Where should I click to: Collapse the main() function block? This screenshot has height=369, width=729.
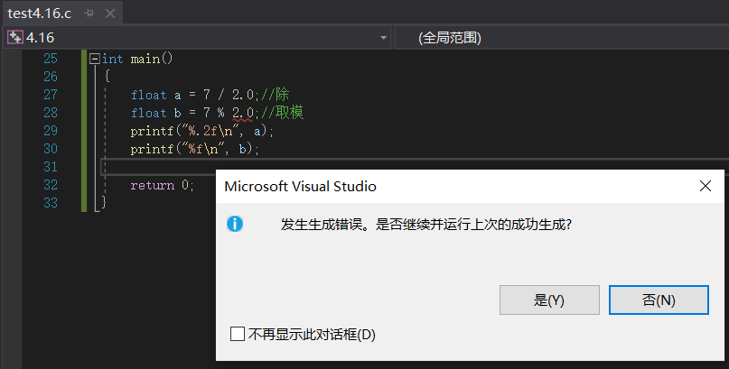pos(95,59)
